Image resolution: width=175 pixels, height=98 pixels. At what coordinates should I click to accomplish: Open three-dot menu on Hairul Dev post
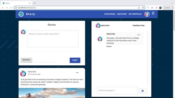(77, 73)
